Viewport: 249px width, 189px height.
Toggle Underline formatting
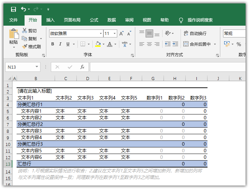68,44
